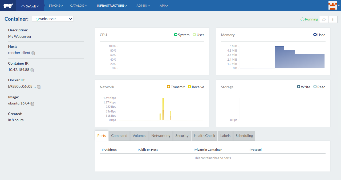Click the Public on Host column header

[x=148, y=150]
